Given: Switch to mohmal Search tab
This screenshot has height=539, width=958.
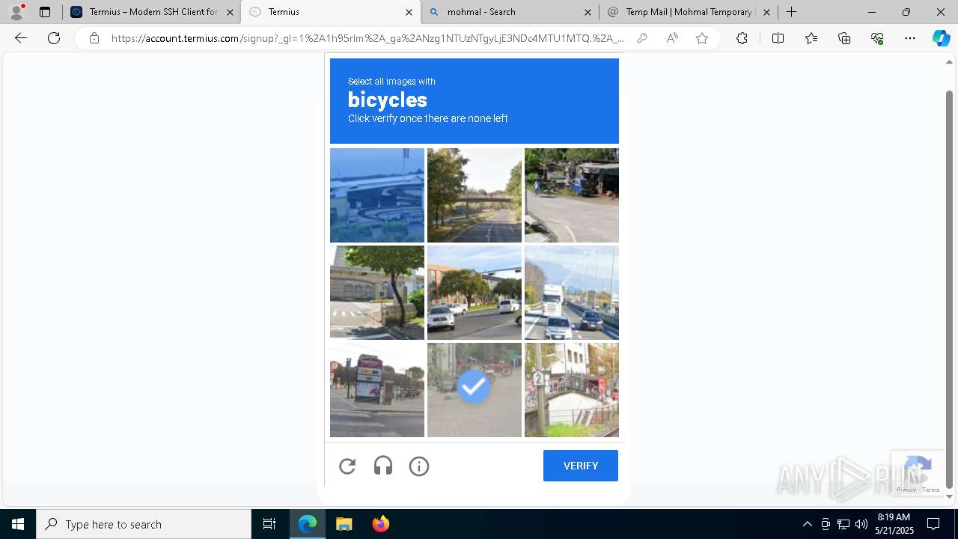Looking at the screenshot, I should [x=512, y=12].
